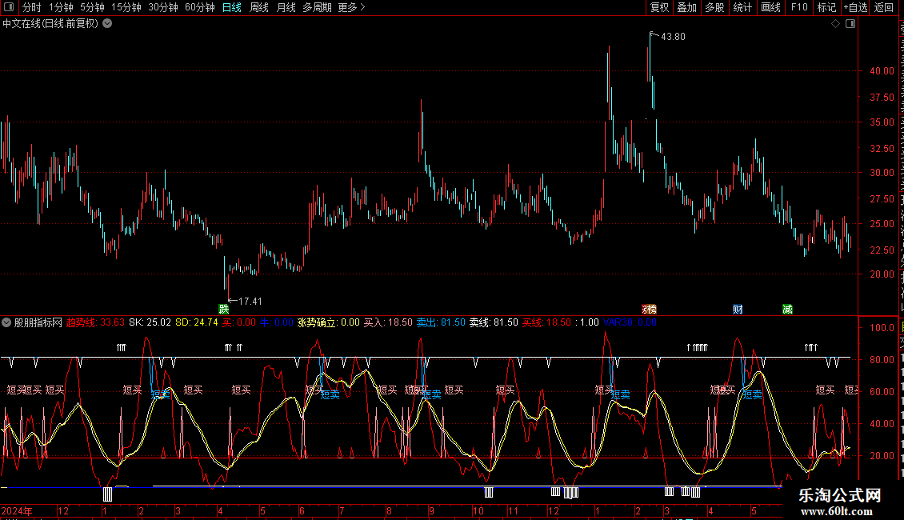Switch to 分时 view

click(32, 7)
